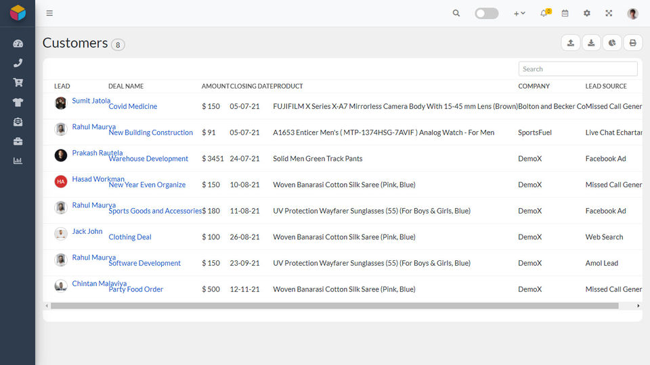The width and height of the screenshot is (650, 365).
Task: Click the right arrow of horizontal scrollbar
Action: coord(638,306)
